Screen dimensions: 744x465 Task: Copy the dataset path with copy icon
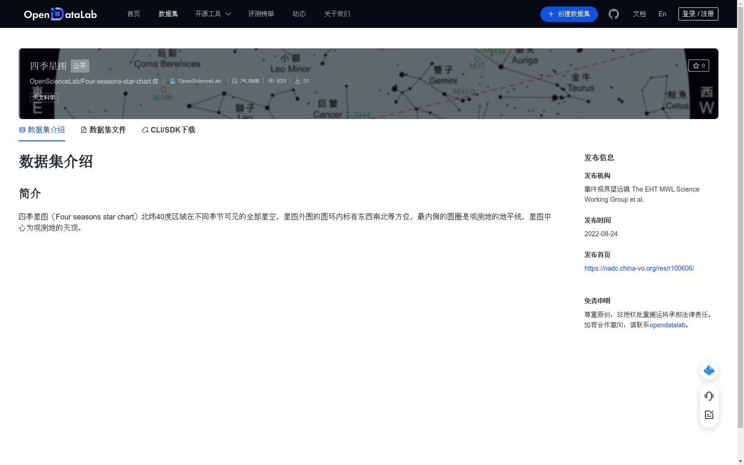click(x=155, y=81)
